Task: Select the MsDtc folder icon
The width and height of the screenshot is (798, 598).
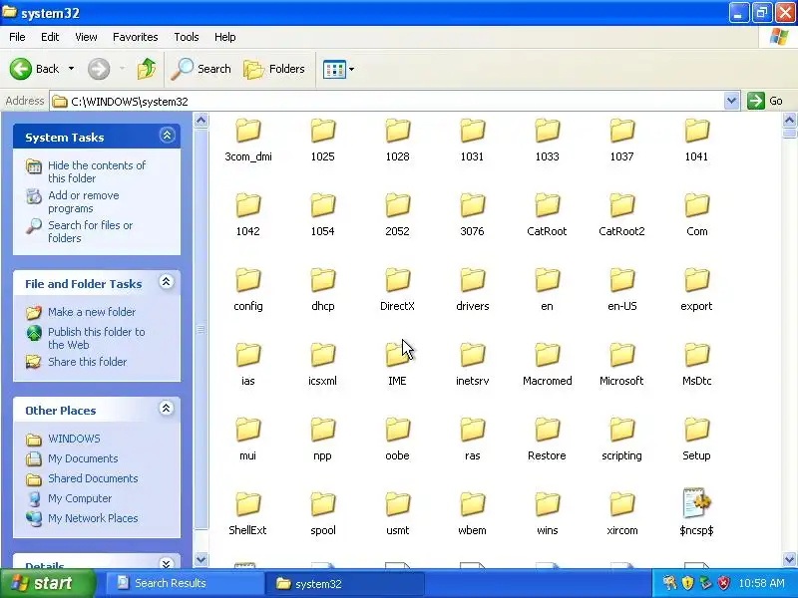Action: pos(696,356)
